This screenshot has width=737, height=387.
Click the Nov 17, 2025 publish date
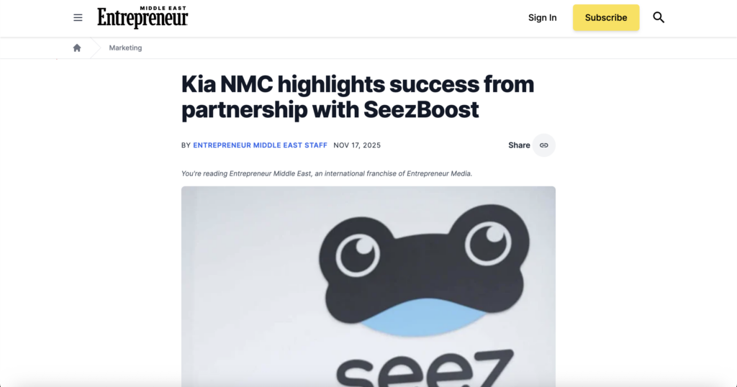click(357, 145)
